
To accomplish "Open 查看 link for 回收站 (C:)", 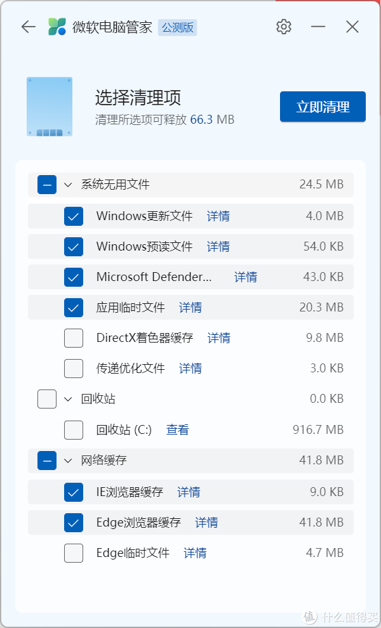I will (x=177, y=430).
